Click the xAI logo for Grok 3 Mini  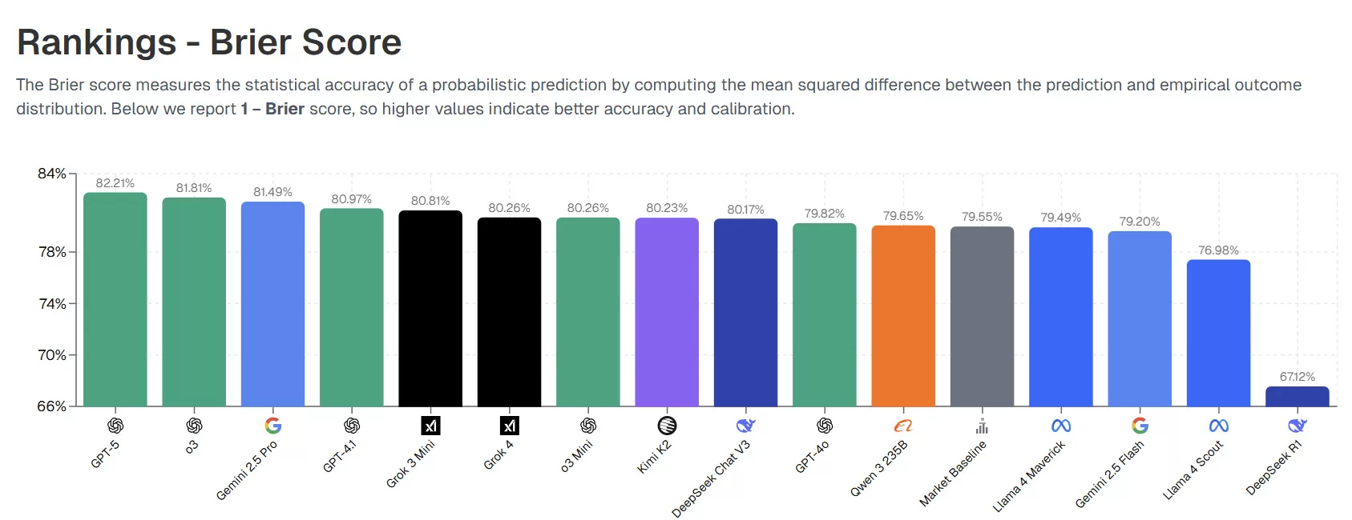click(430, 426)
